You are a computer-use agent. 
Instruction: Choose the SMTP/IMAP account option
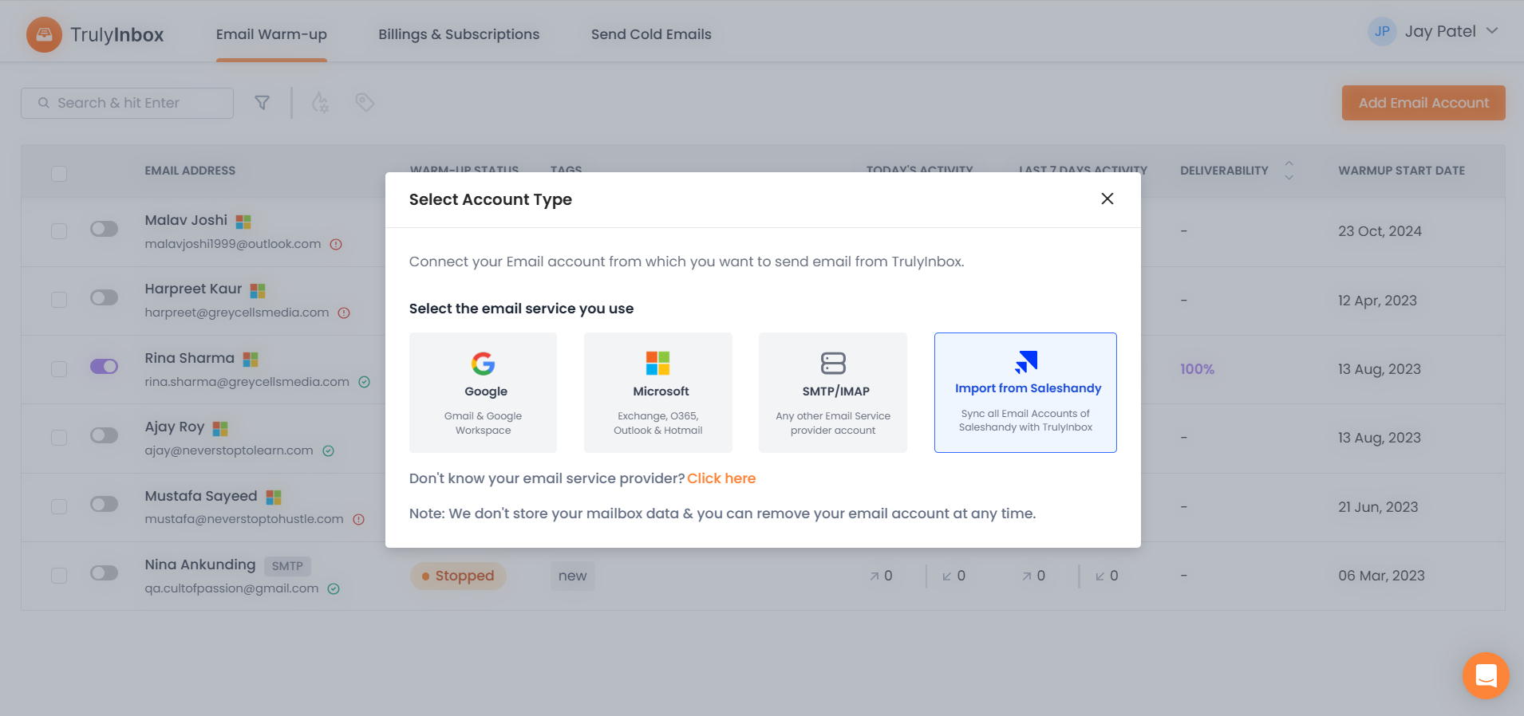click(x=833, y=392)
